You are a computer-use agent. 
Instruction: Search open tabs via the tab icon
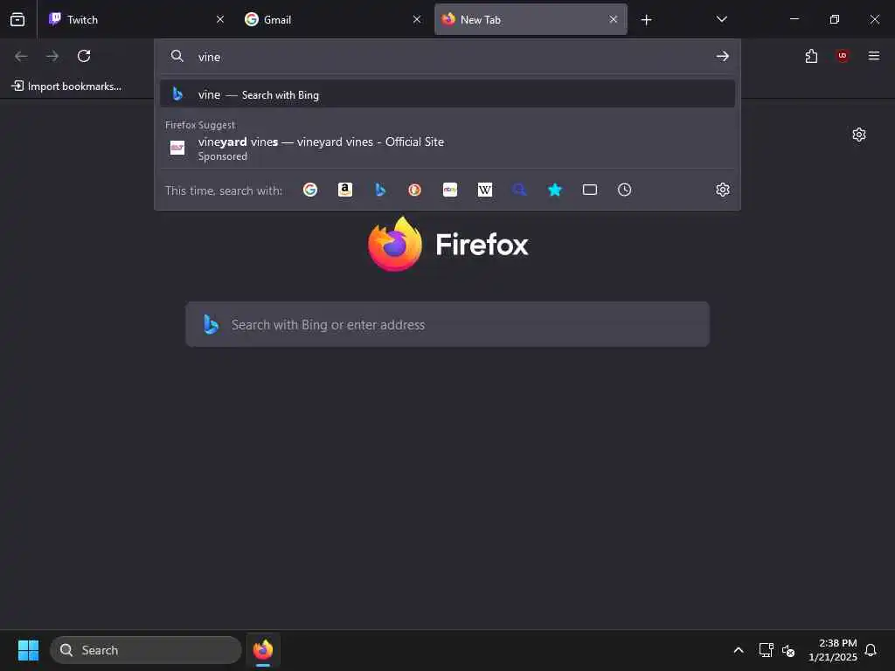tap(590, 190)
